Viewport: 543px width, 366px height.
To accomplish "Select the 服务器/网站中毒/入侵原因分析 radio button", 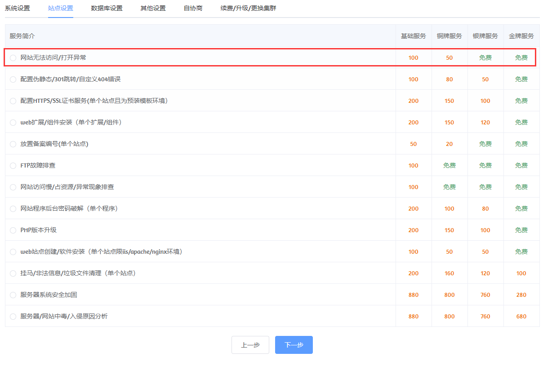I will point(13,317).
